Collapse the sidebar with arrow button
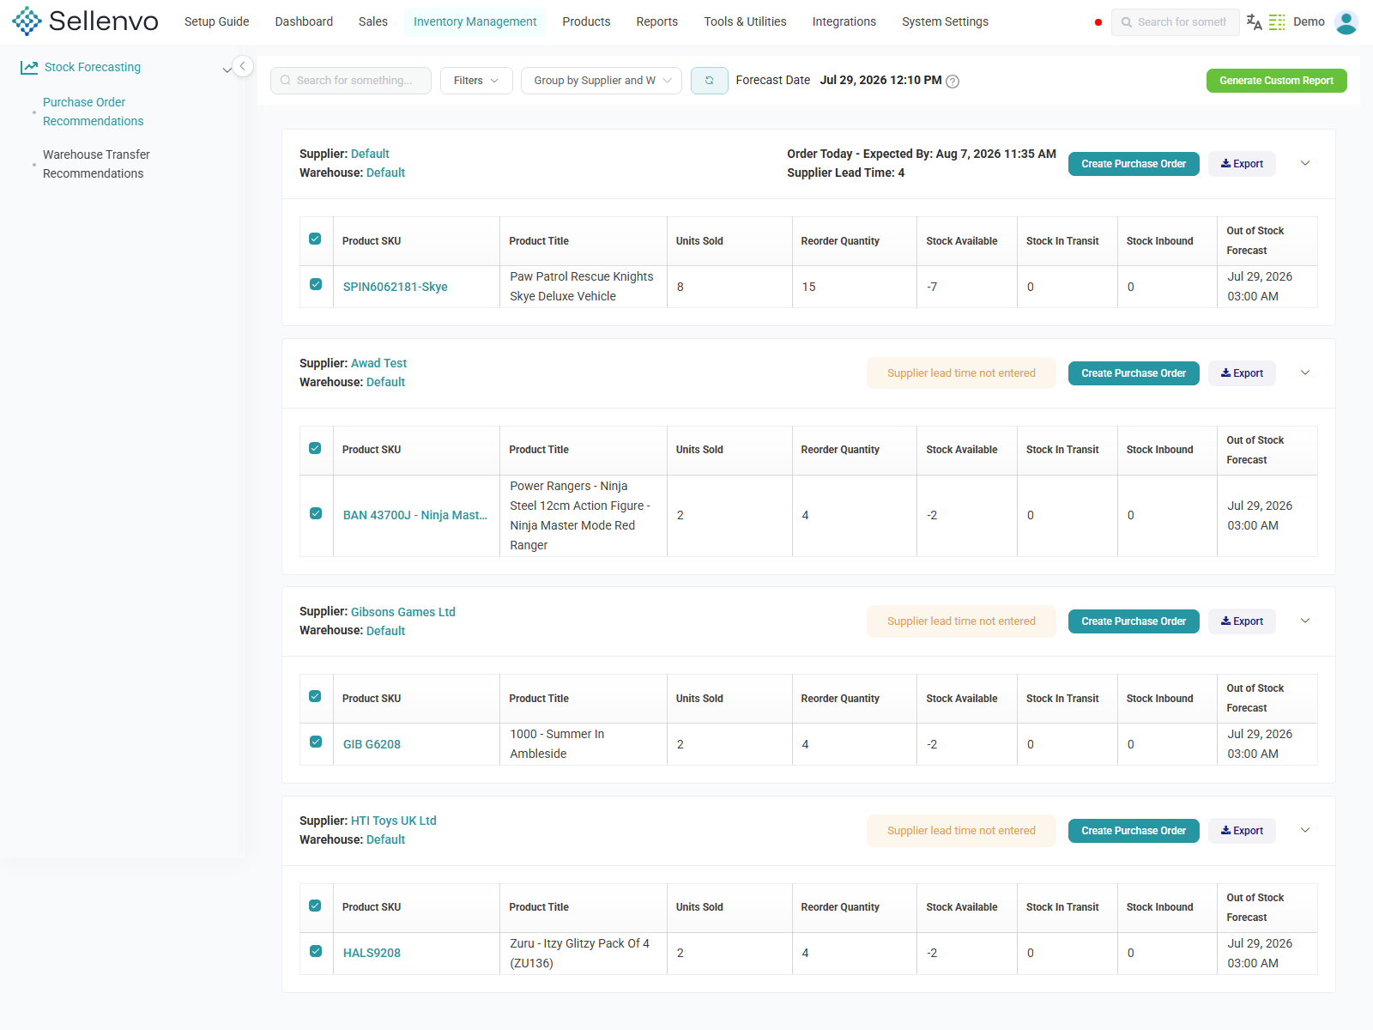The image size is (1373, 1030). [243, 66]
